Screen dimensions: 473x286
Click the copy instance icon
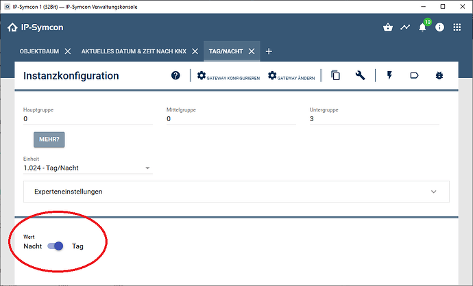(335, 76)
